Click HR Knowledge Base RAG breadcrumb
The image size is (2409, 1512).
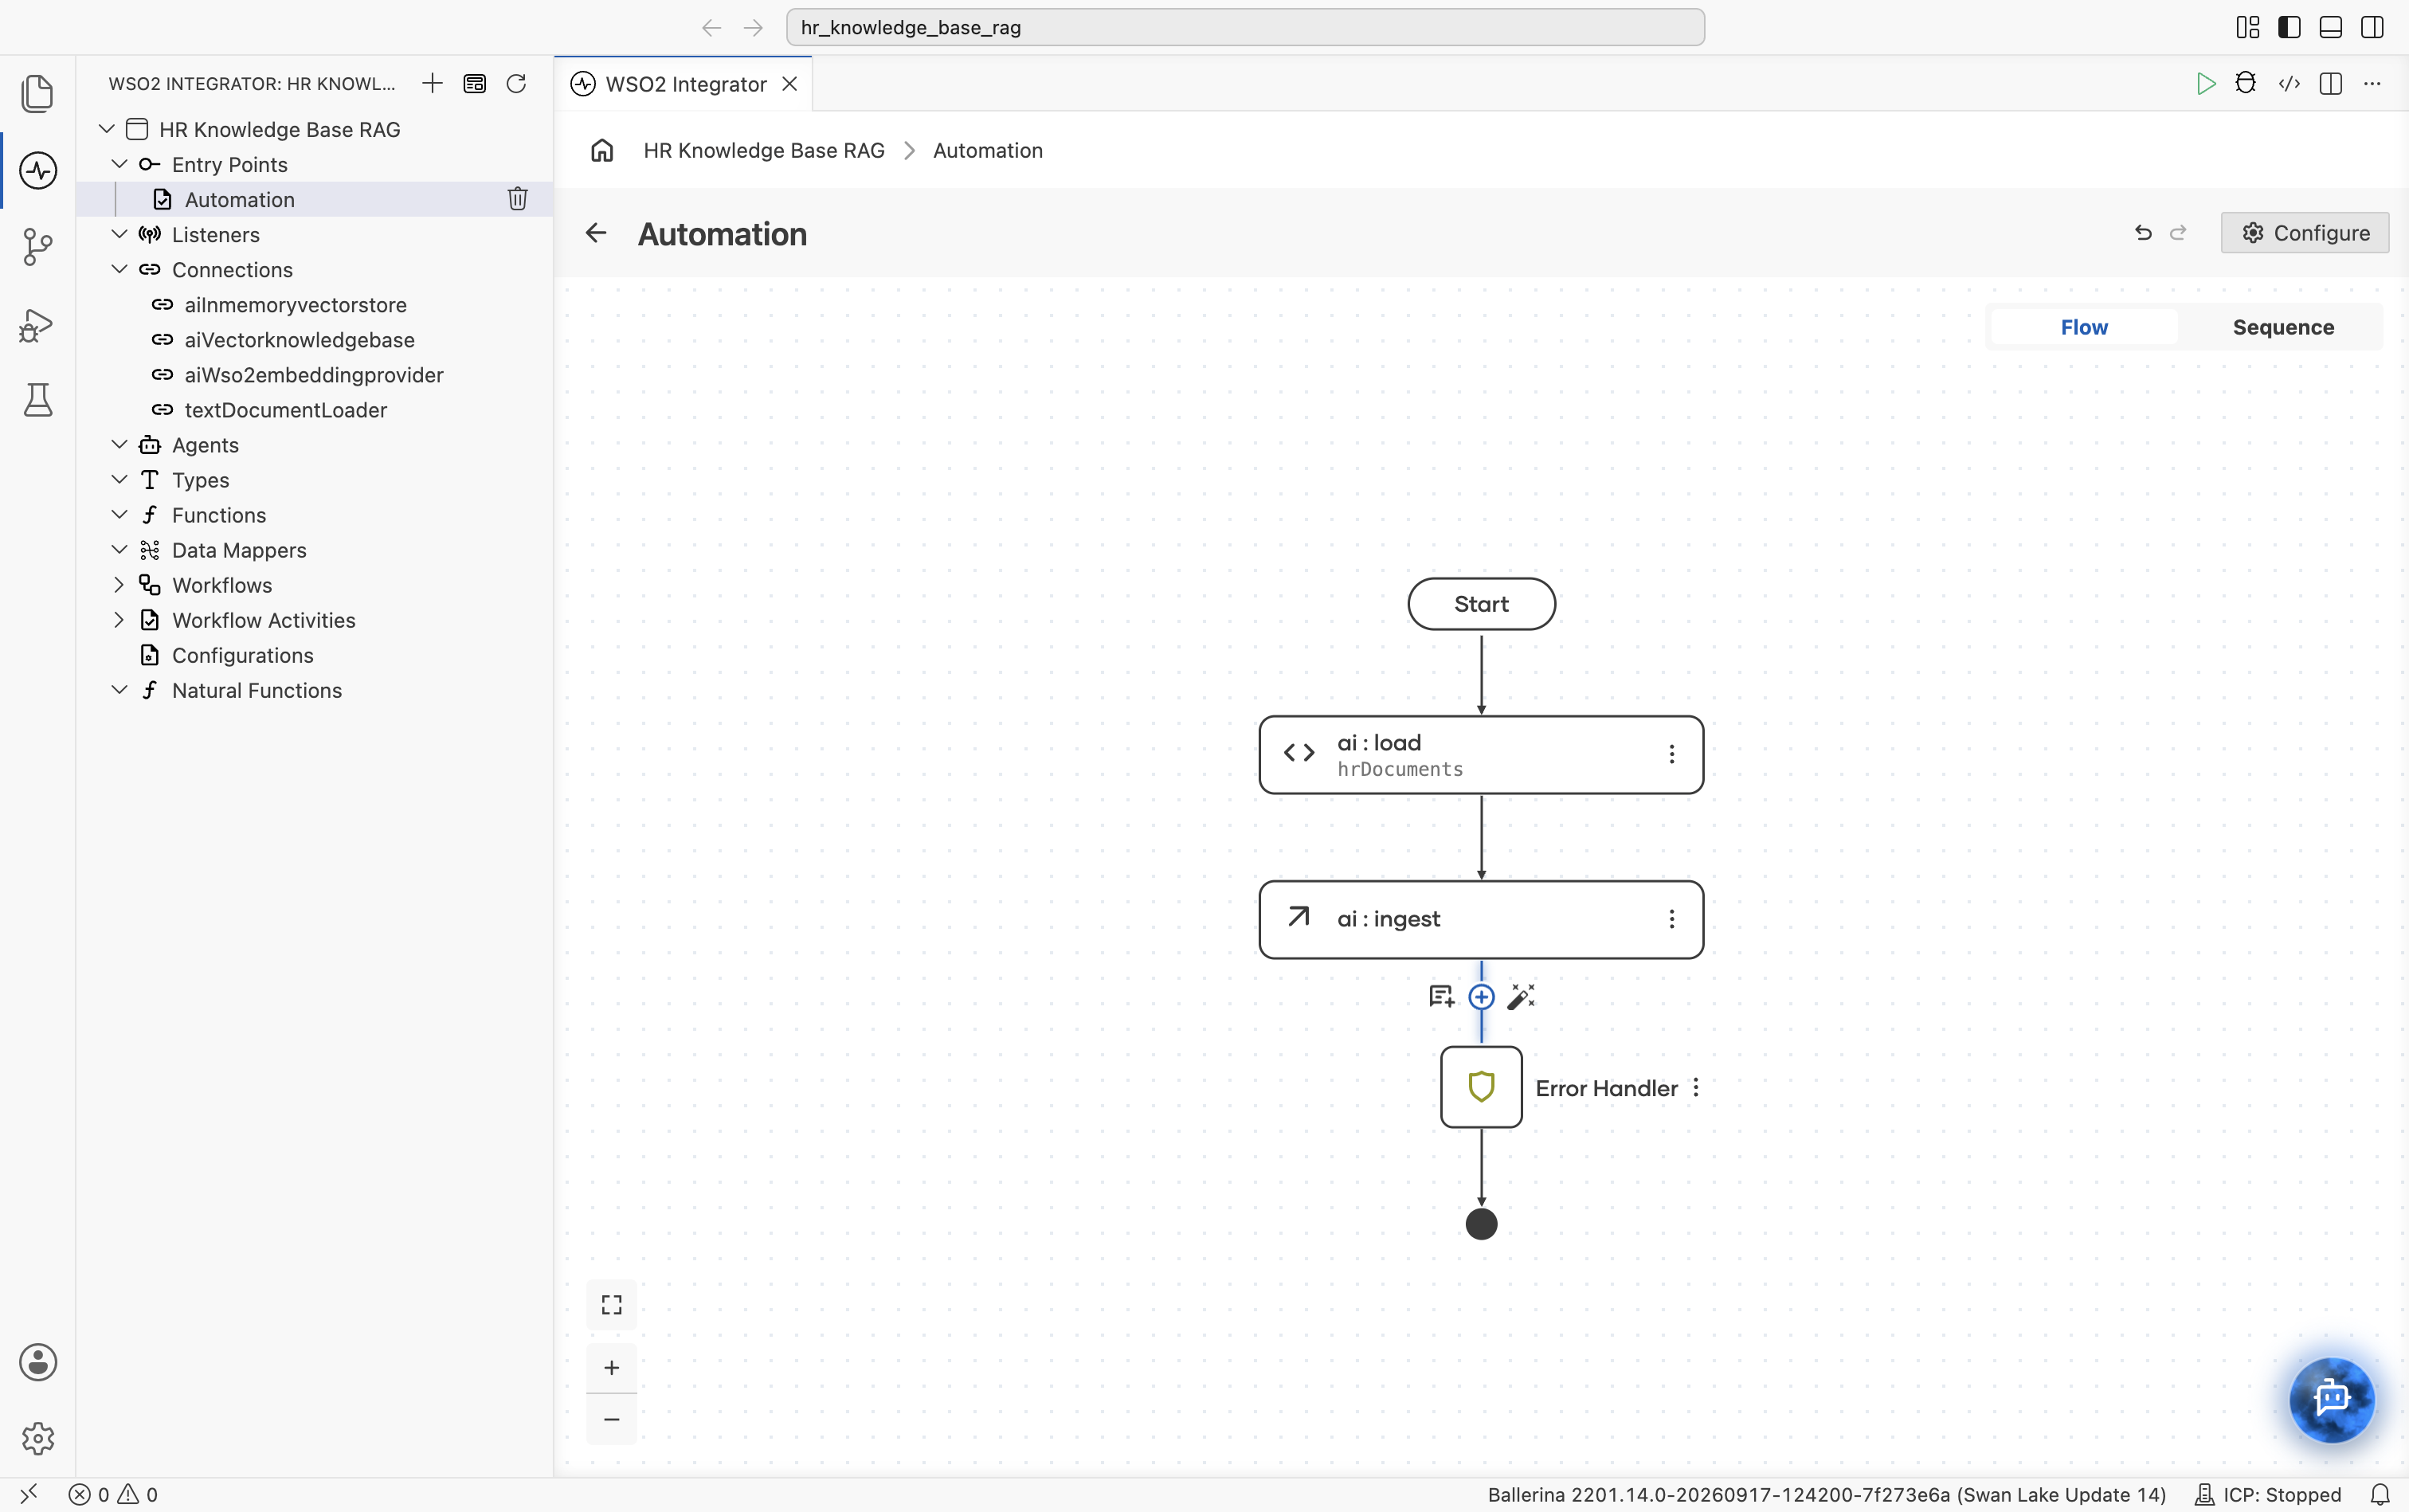[x=764, y=150]
